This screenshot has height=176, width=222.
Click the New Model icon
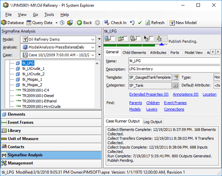pos(172,23)
